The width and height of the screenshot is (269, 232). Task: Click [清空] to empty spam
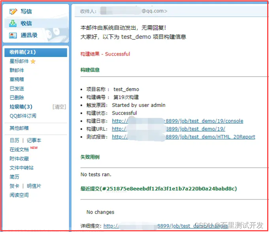pos(59,107)
